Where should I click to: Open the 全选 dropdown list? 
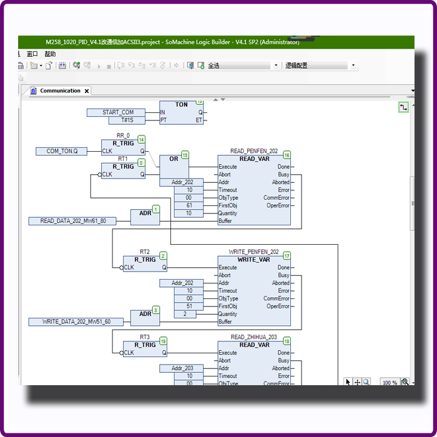[276, 66]
